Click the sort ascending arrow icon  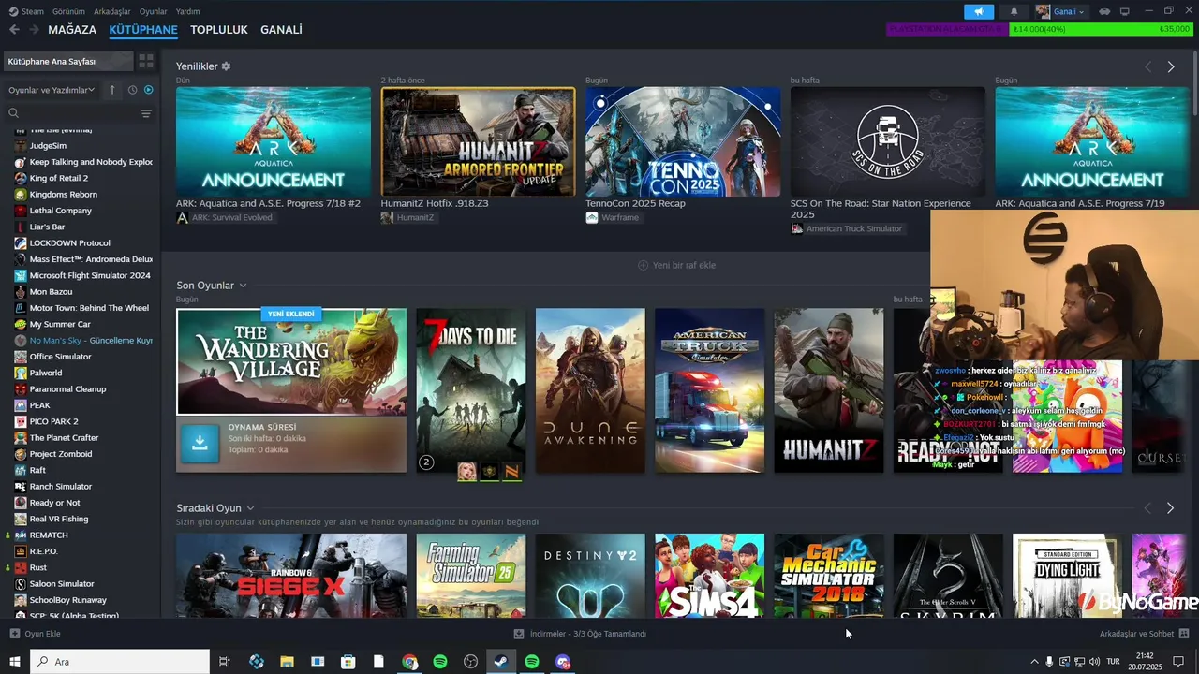112,90
